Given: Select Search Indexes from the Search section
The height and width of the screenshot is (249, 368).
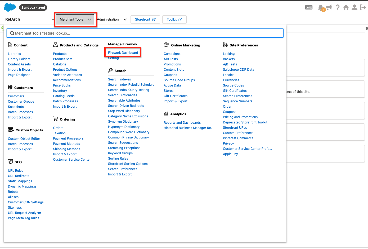Looking at the screenshot, I should pos(119,79).
